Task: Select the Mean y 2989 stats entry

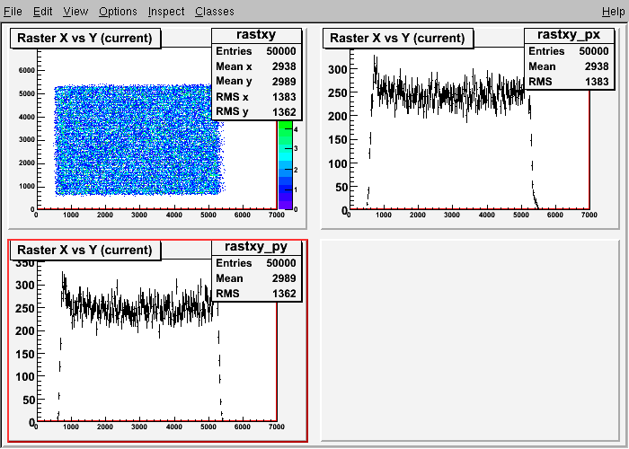Action: point(256,82)
